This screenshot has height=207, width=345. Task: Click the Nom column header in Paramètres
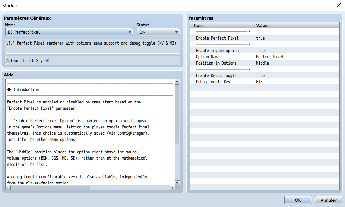click(x=221, y=25)
